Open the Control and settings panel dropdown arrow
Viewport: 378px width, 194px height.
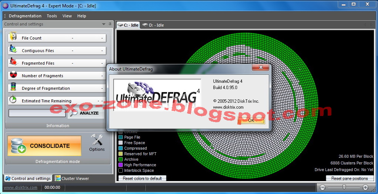(104, 24)
